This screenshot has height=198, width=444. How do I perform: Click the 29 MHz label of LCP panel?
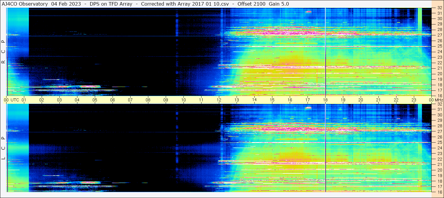pos(439,120)
